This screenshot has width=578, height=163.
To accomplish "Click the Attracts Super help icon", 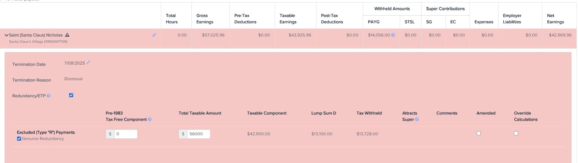I will [x=417, y=119].
